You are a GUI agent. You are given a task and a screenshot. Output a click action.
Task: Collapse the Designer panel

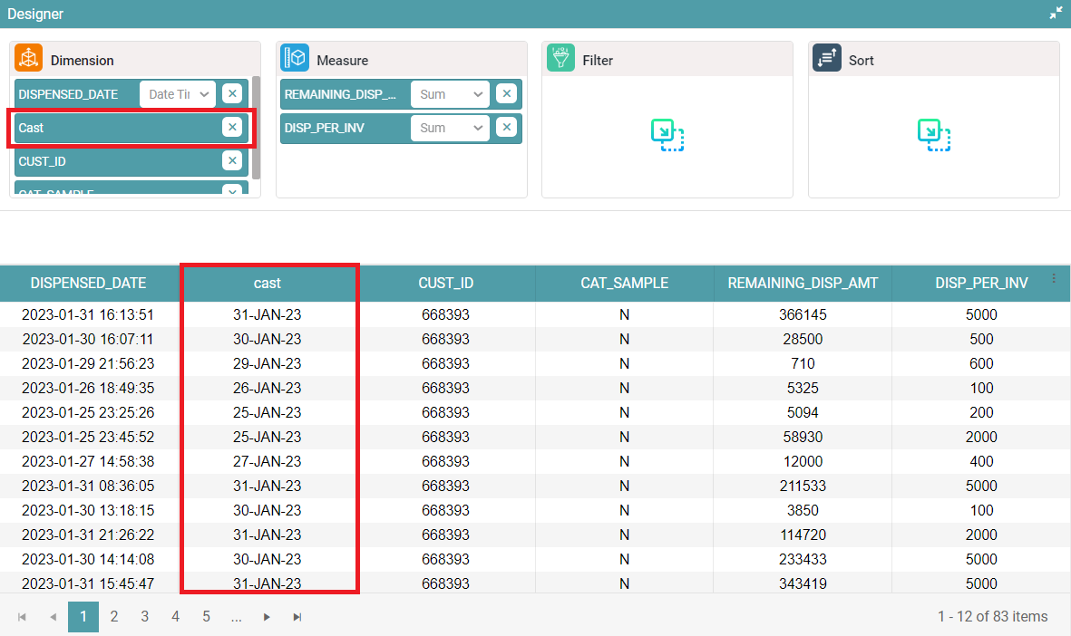[1056, 14]
